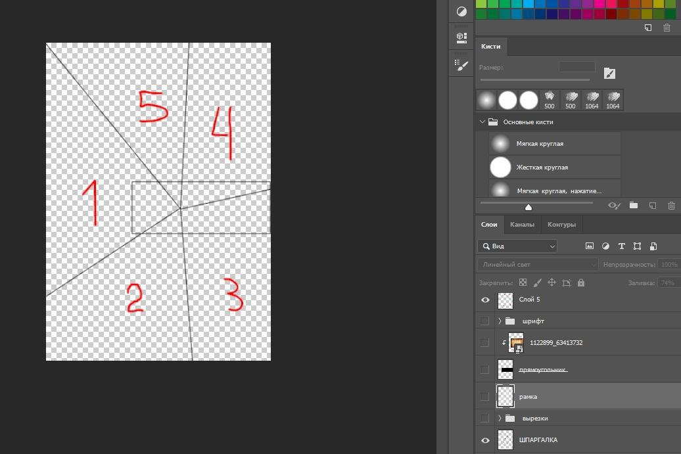This screenshot has width=681, height=454.
Task: Expand the шрифт layer group
Action: [500, 321]
